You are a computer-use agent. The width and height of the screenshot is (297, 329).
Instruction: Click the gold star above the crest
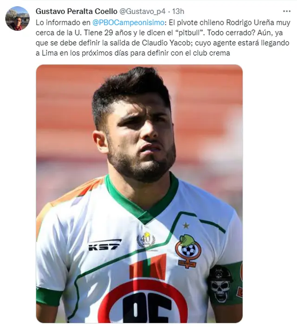(186, 225)
